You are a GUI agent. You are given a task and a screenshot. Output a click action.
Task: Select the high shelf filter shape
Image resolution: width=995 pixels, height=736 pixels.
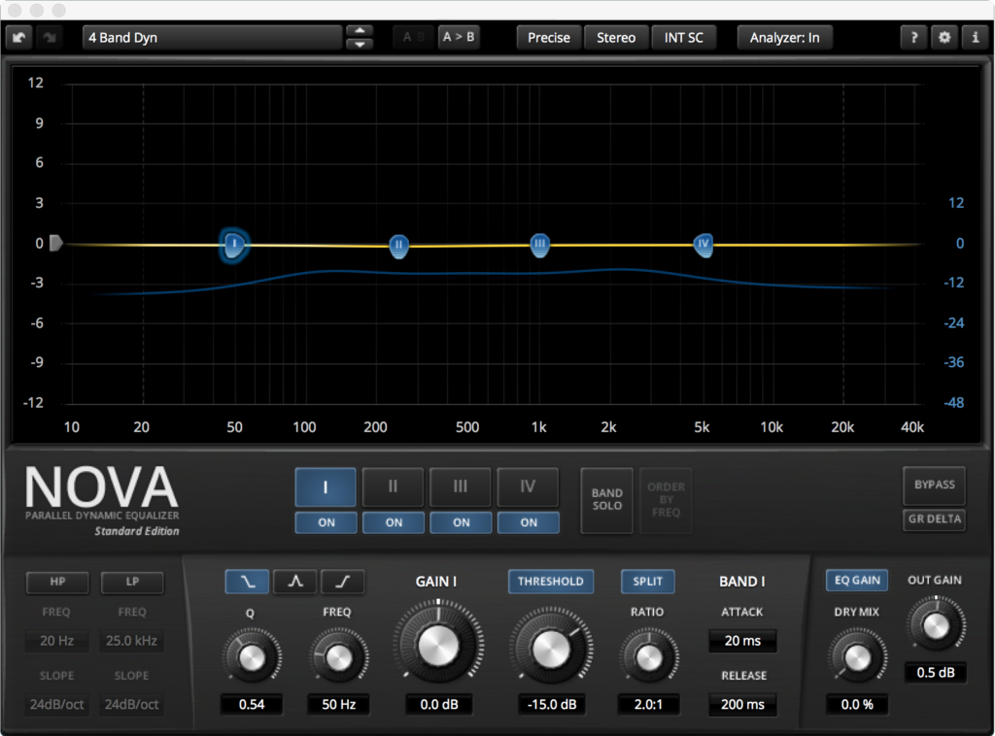[x=342, y=582]
